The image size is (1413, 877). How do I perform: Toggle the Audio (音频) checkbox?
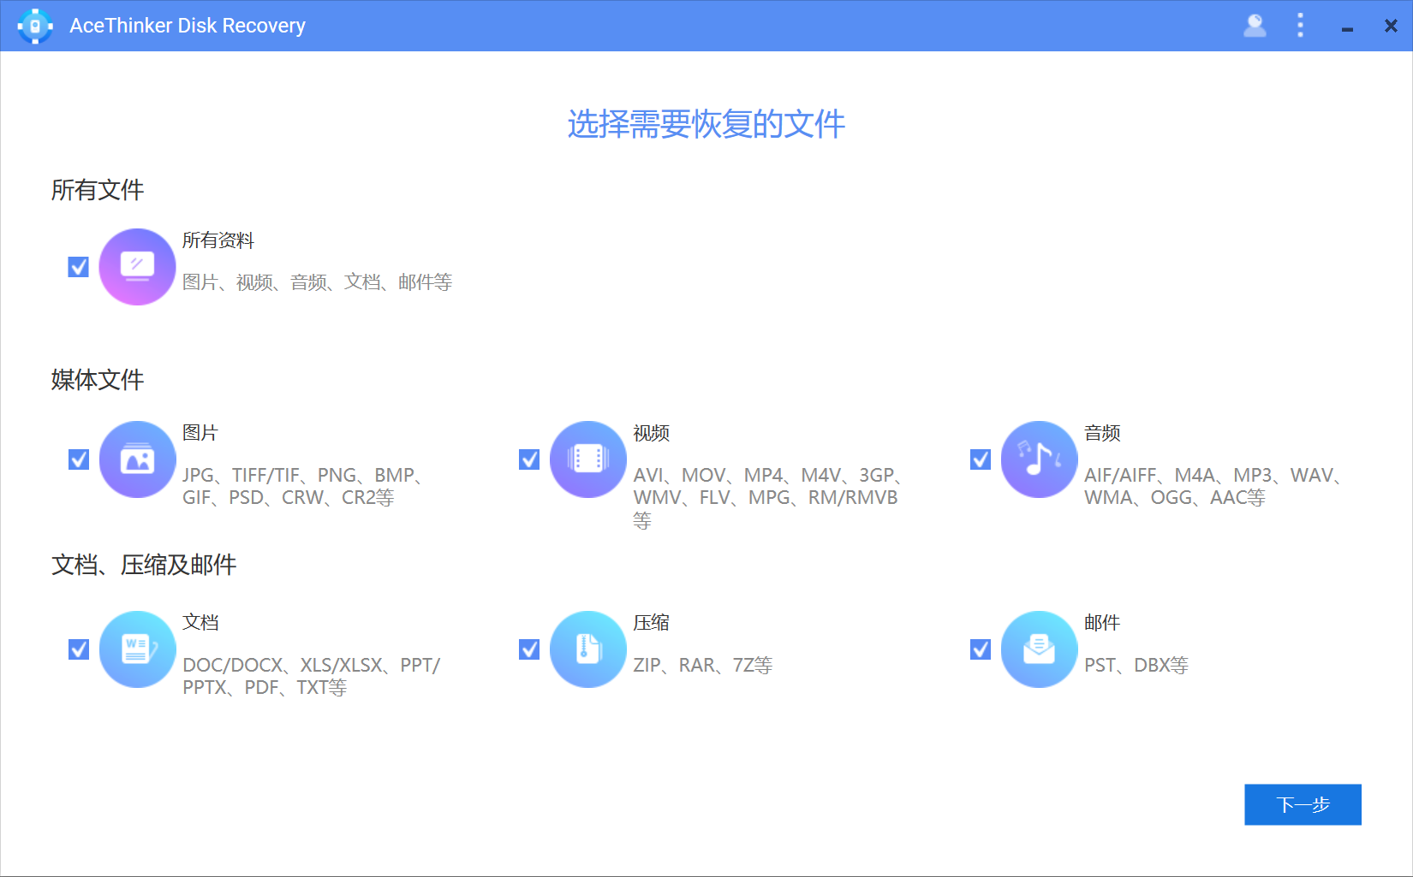tap(981, 459)
